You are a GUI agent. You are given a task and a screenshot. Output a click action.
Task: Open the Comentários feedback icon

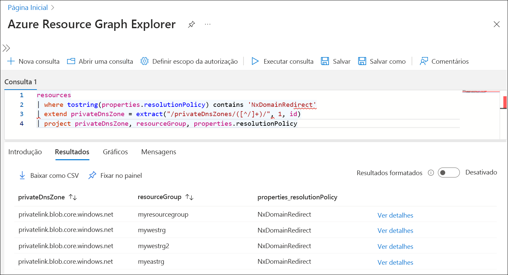point(424,61)
